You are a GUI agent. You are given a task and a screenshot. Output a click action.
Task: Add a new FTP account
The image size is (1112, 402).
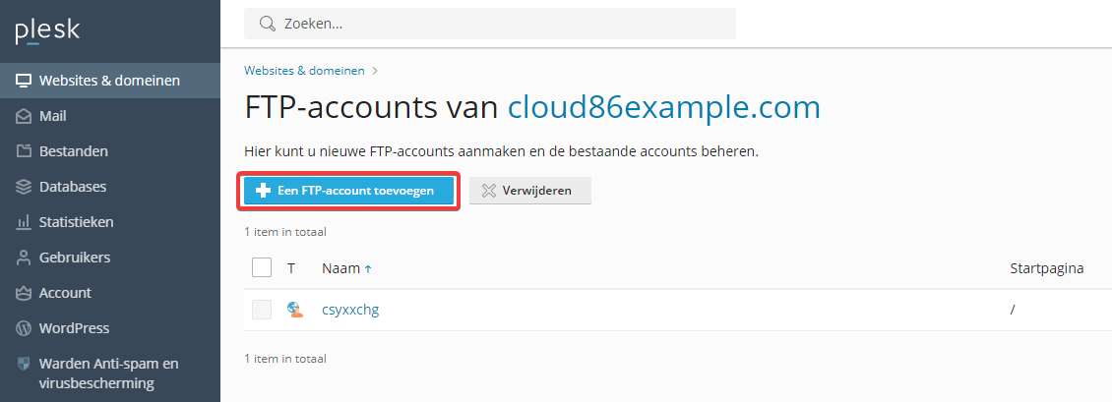[348, 191]
